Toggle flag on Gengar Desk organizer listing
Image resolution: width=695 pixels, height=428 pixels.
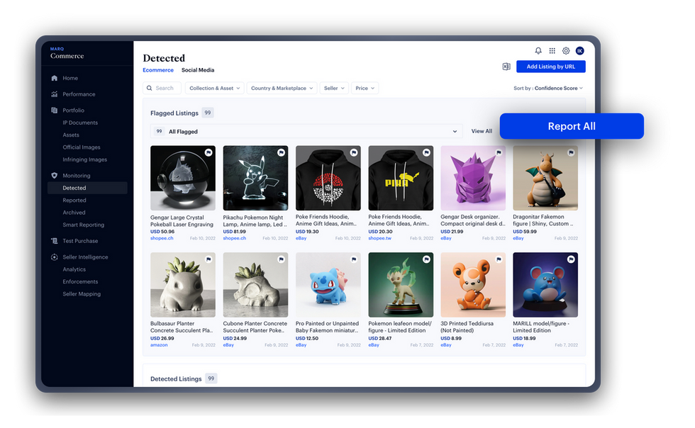499,152
